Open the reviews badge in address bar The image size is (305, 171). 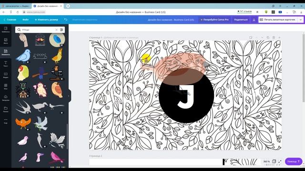click(244, 11)
